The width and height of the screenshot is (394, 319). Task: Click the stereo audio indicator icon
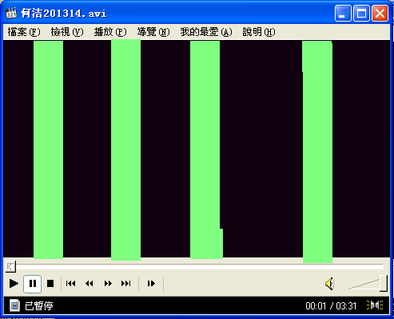375,305
